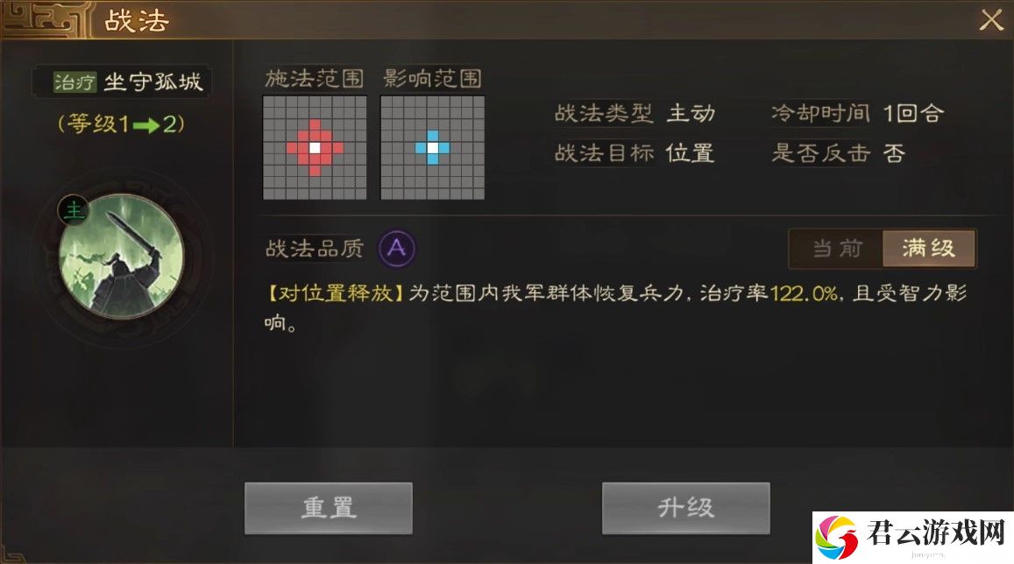Switch description to 满级 view

click(929, 248)
